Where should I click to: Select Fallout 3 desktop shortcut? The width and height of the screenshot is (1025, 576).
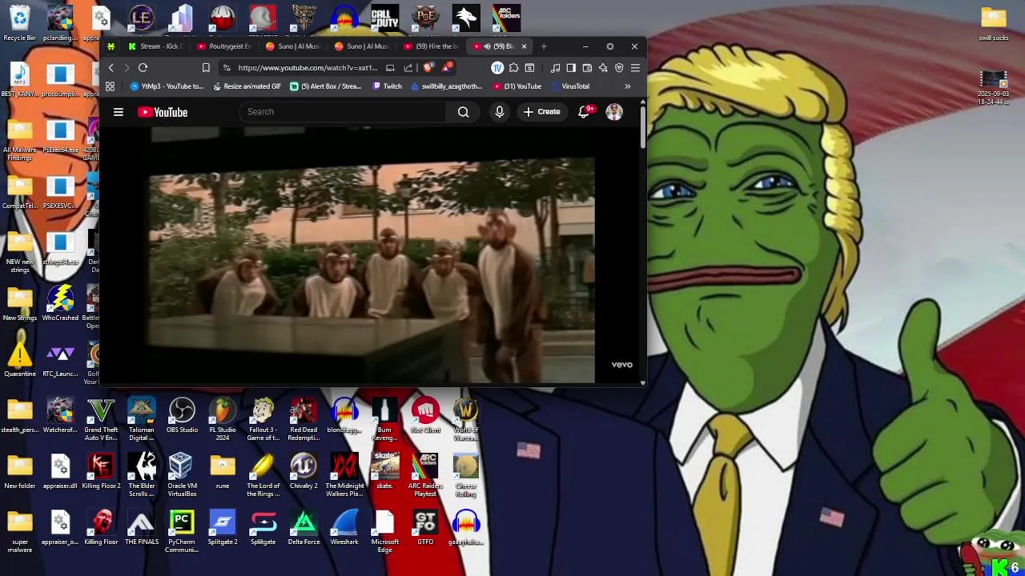point(263,419)
